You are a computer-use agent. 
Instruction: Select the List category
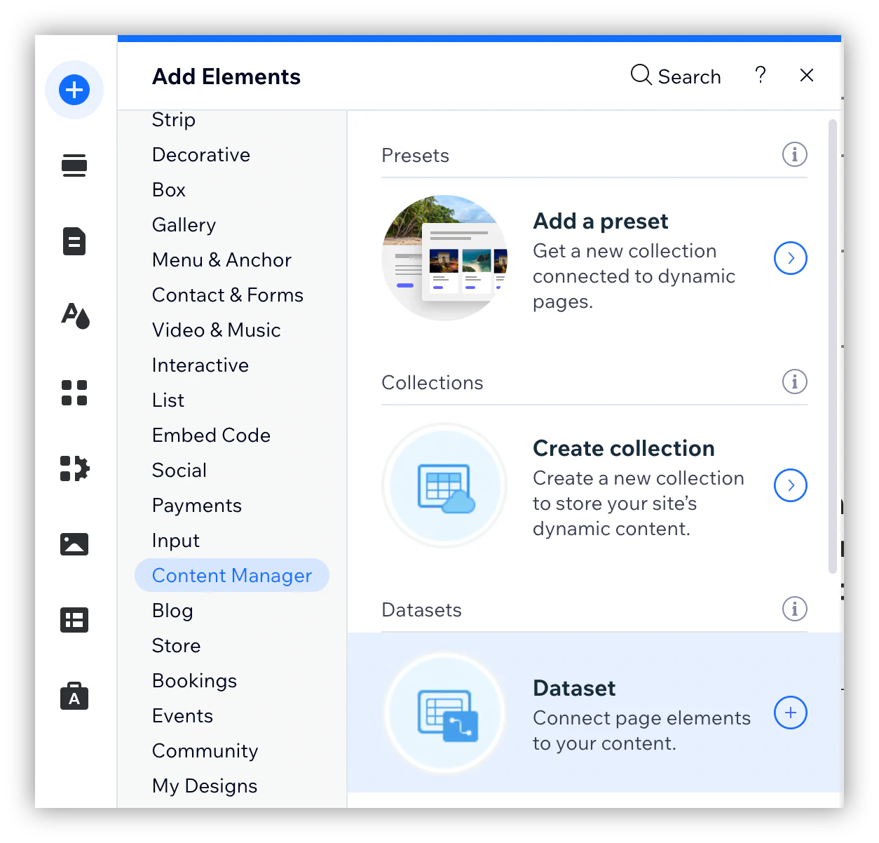coord(168,400)
